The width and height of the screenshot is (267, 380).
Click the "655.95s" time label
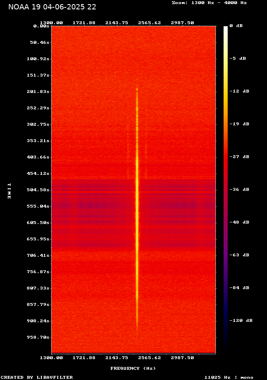[38, 239]
